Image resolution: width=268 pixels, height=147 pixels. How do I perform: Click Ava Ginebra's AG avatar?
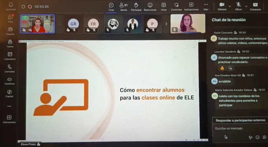pyautogui.click(x=214, y=81)
